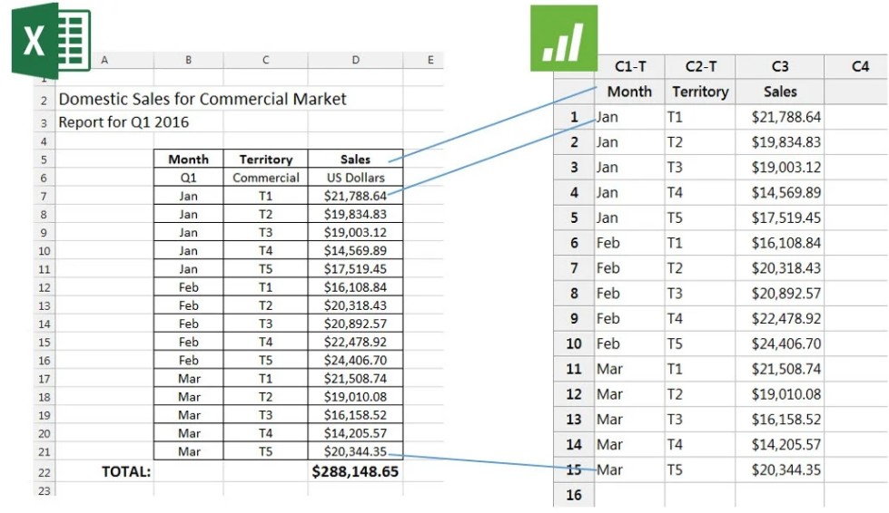Select Minitab cell $20,344.35 in row 15
The width and height of the screenshot is (889, 513).
tap(779, 469)
